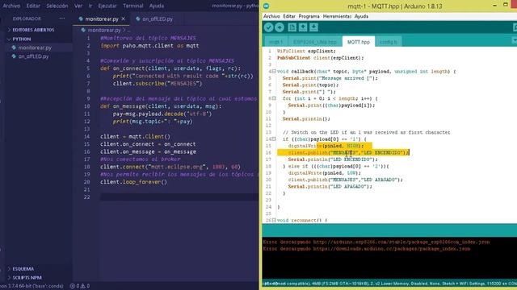Expand the EDITORES ABIERTOS section
This screenshot has width=517, height=290.
pyautogui.click(x=31, y=30)
